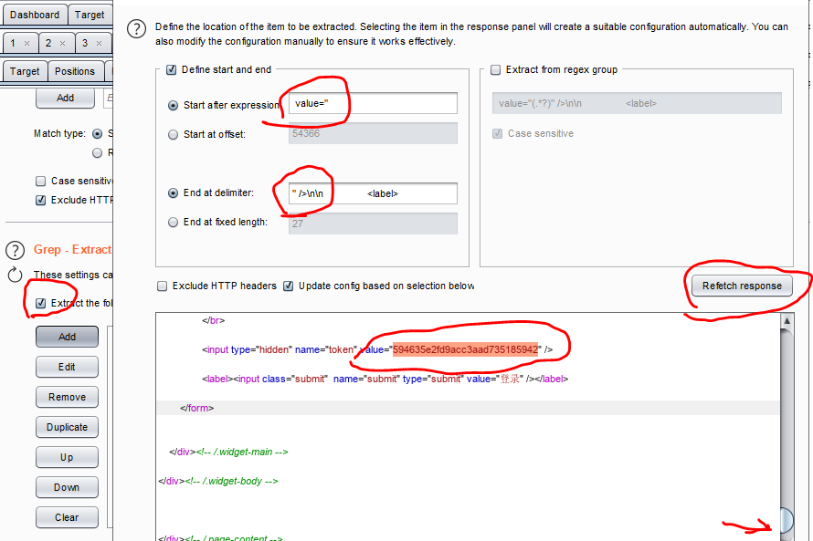Click the Down button

pyautogui.click(x=67, y=487)
